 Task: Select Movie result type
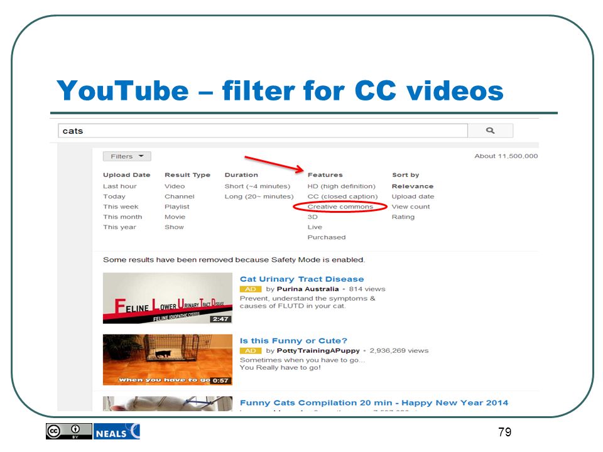pos(175,217)
